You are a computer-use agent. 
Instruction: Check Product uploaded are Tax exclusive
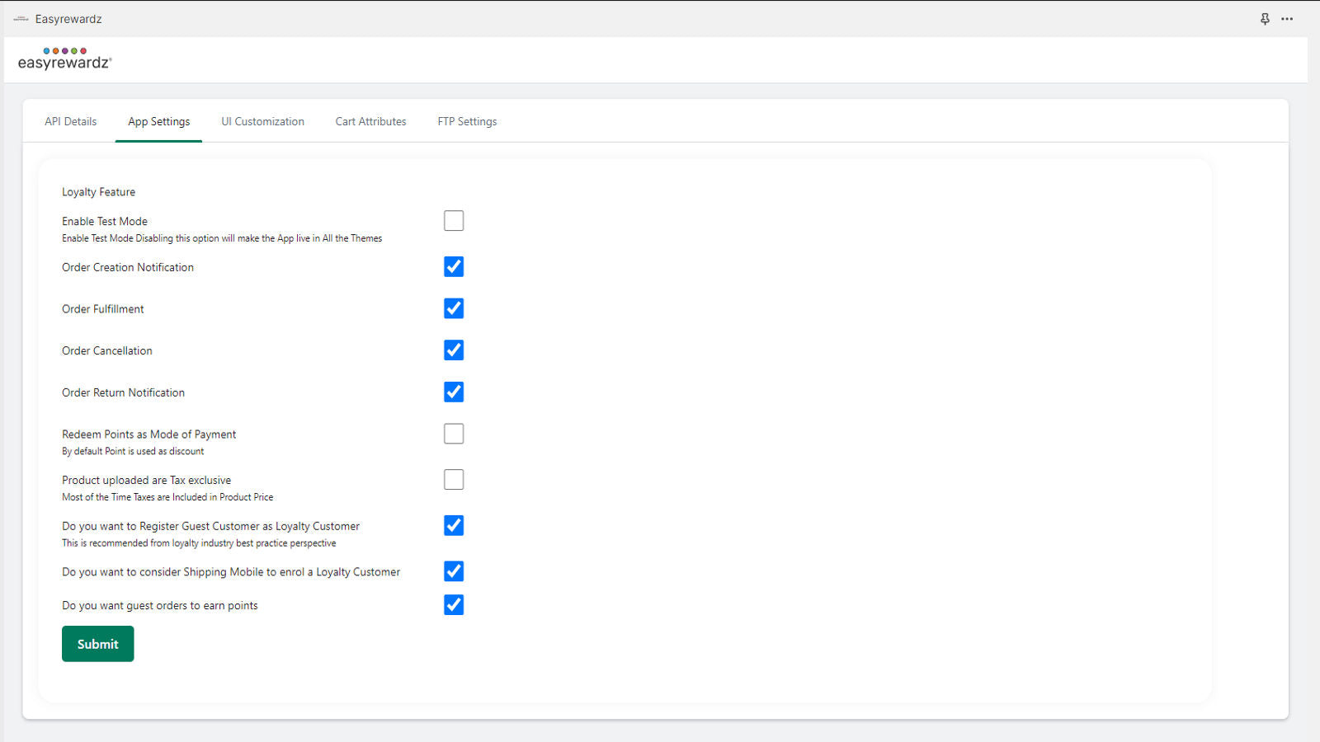[454, 480]
